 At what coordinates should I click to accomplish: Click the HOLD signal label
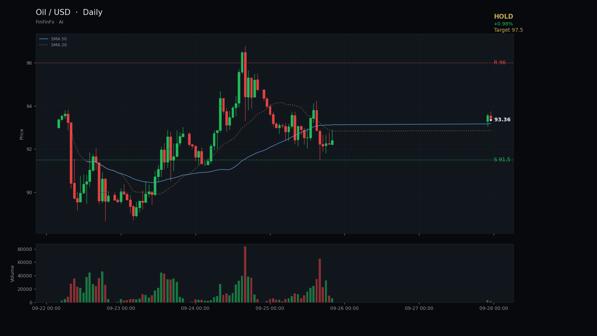click(503, 17)
